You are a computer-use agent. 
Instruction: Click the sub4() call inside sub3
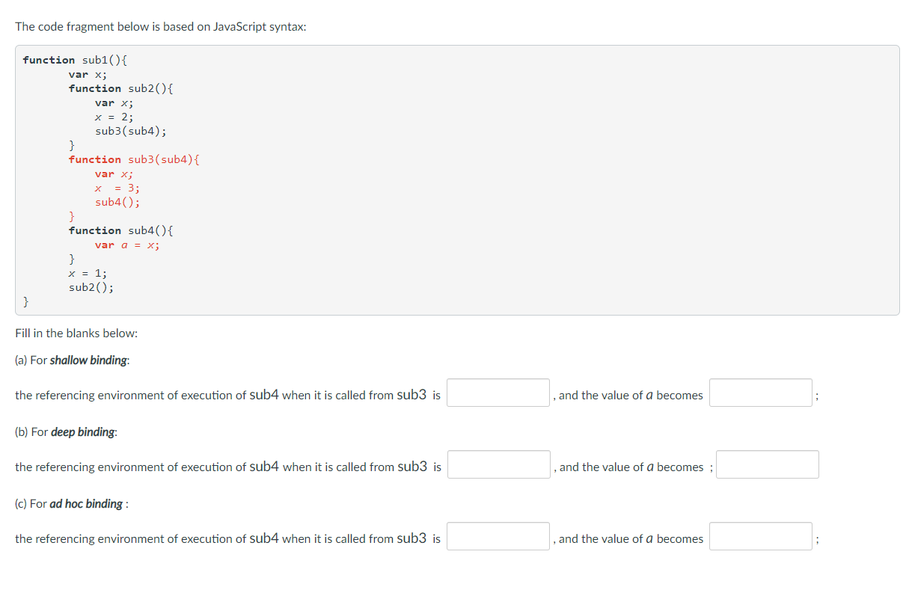click(117, 202)
